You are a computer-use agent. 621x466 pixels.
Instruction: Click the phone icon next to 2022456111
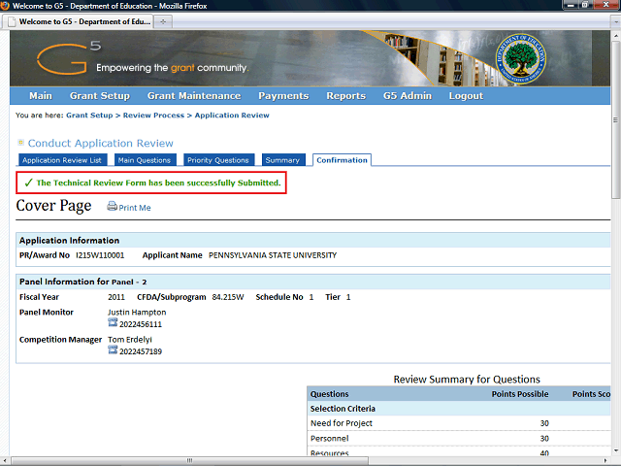[113, 324]
